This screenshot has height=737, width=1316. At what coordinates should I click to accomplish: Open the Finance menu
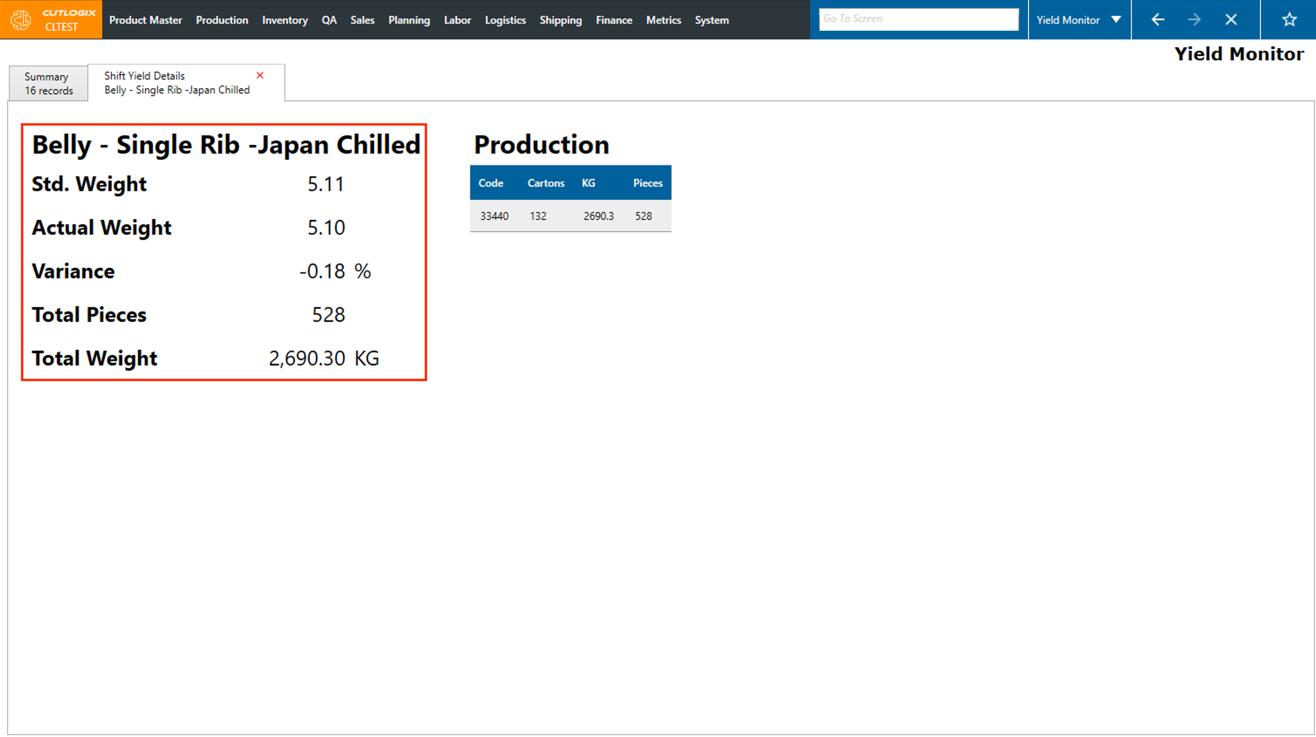click(614, 20)
